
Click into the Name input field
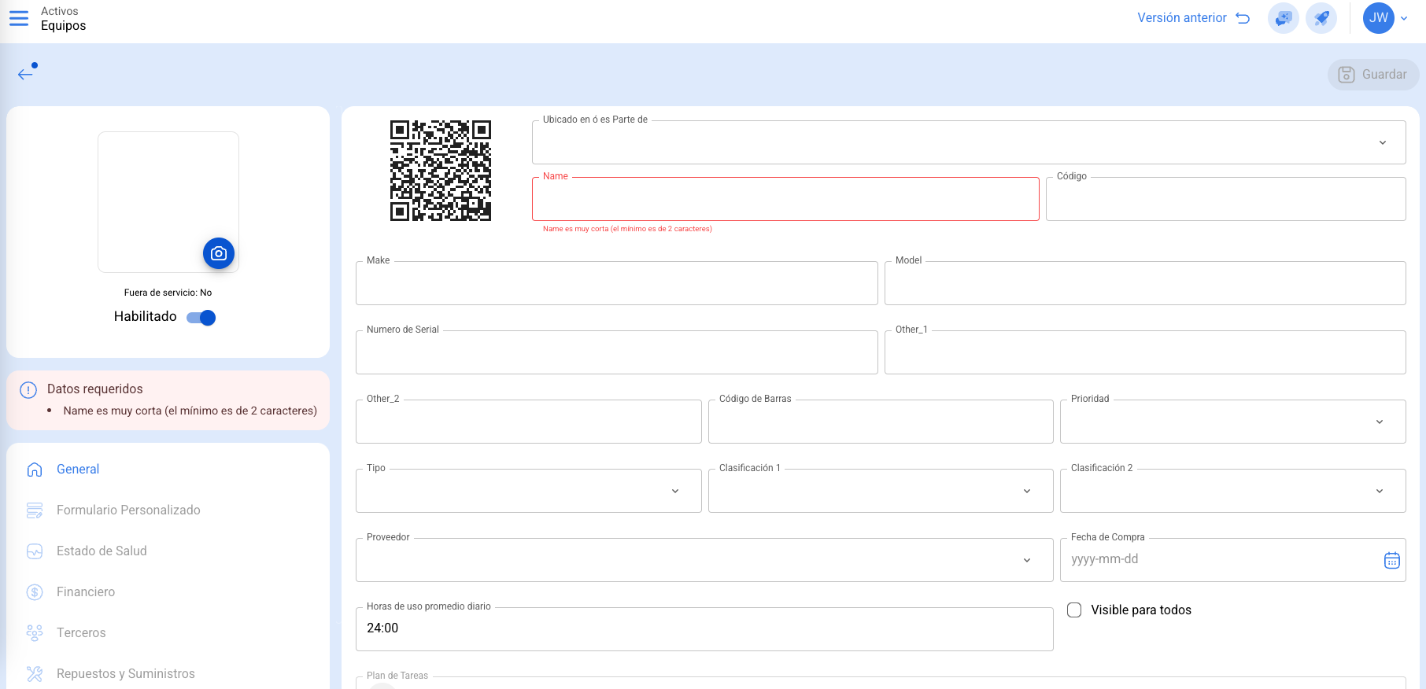pos(785,200)
